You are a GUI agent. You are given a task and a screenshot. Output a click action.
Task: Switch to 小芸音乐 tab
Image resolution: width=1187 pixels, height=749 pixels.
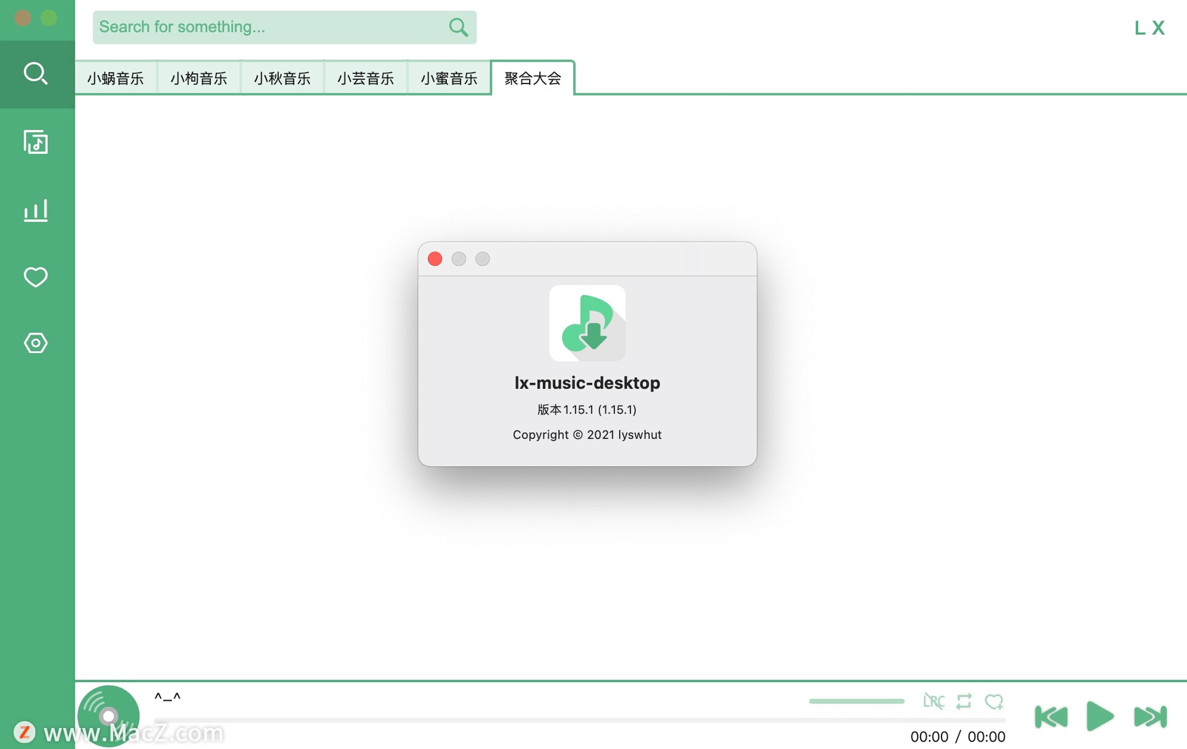[366, 78]
